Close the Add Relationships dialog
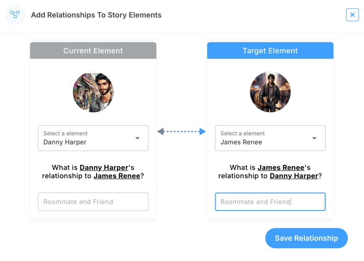The height and width of the screenshot is (261, 364). 352,15
